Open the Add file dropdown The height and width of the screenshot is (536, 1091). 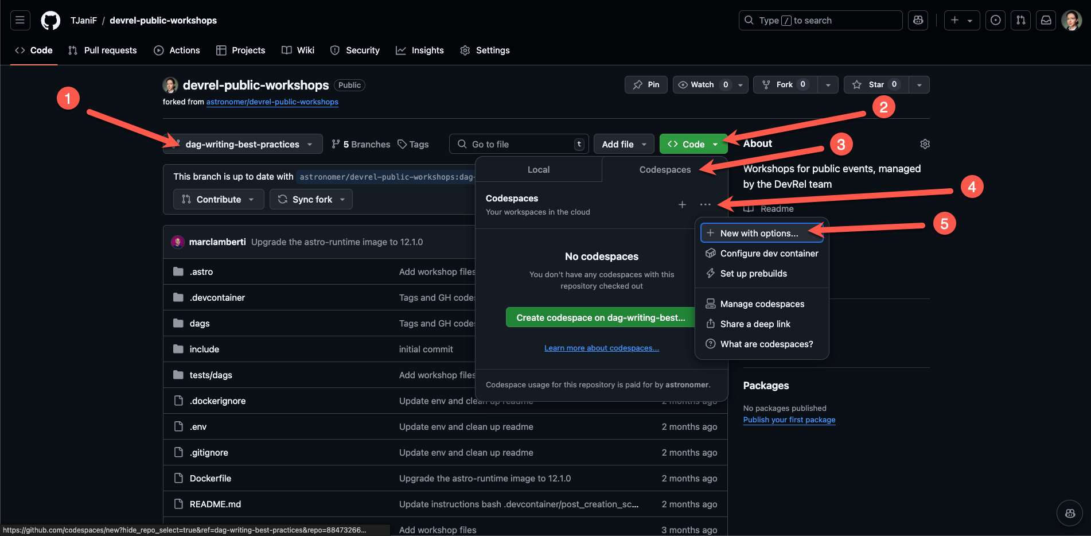[624, 144]
